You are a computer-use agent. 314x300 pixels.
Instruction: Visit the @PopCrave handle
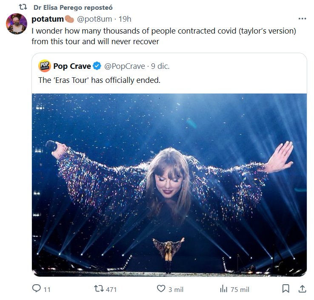click(125, 66)
